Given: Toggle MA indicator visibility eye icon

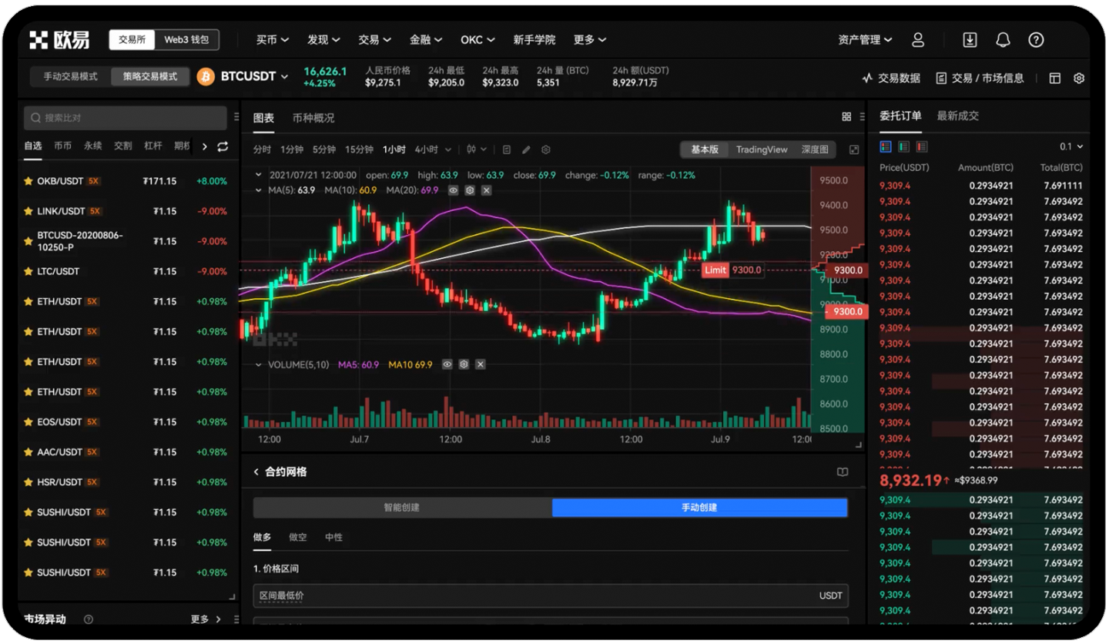Looking at the screenshot, I should [453, 190].
